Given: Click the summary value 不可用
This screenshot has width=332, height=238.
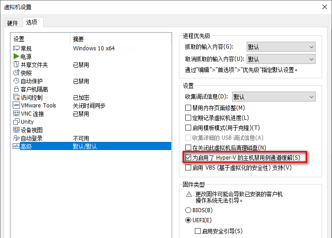Looking at the screenshot, I should pyautogui.click(x=81, y=138).
